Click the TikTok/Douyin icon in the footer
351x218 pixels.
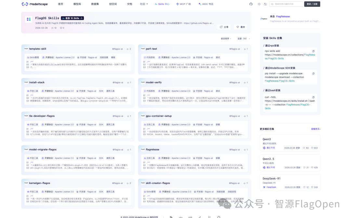200,217
